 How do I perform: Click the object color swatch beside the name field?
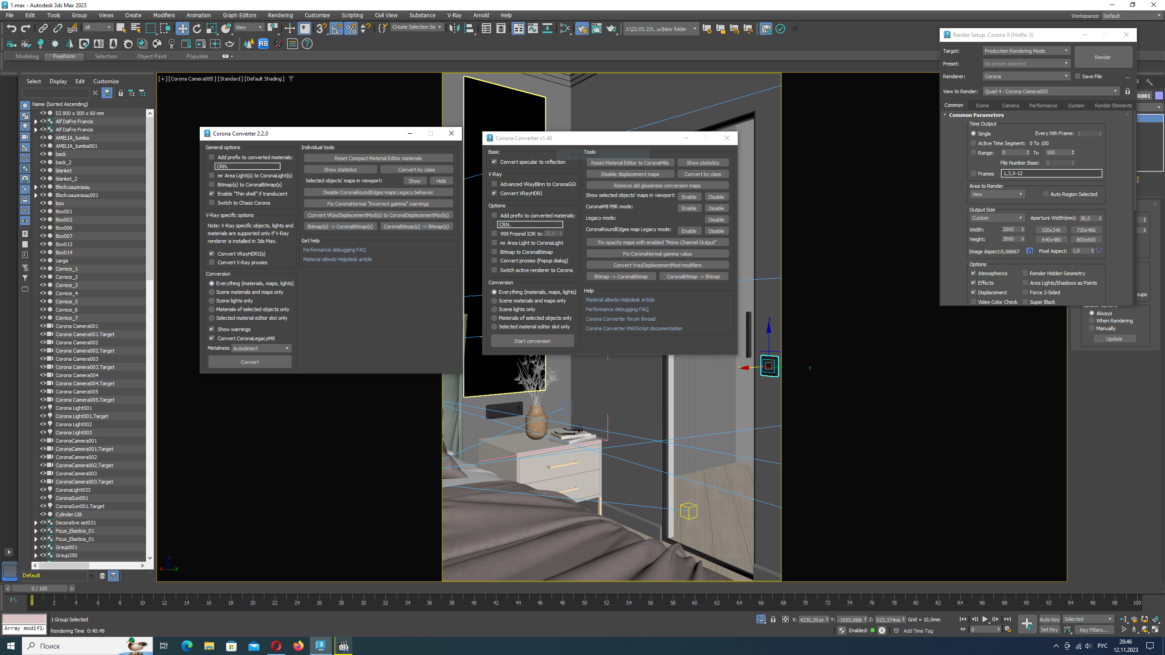(1159, 96)
